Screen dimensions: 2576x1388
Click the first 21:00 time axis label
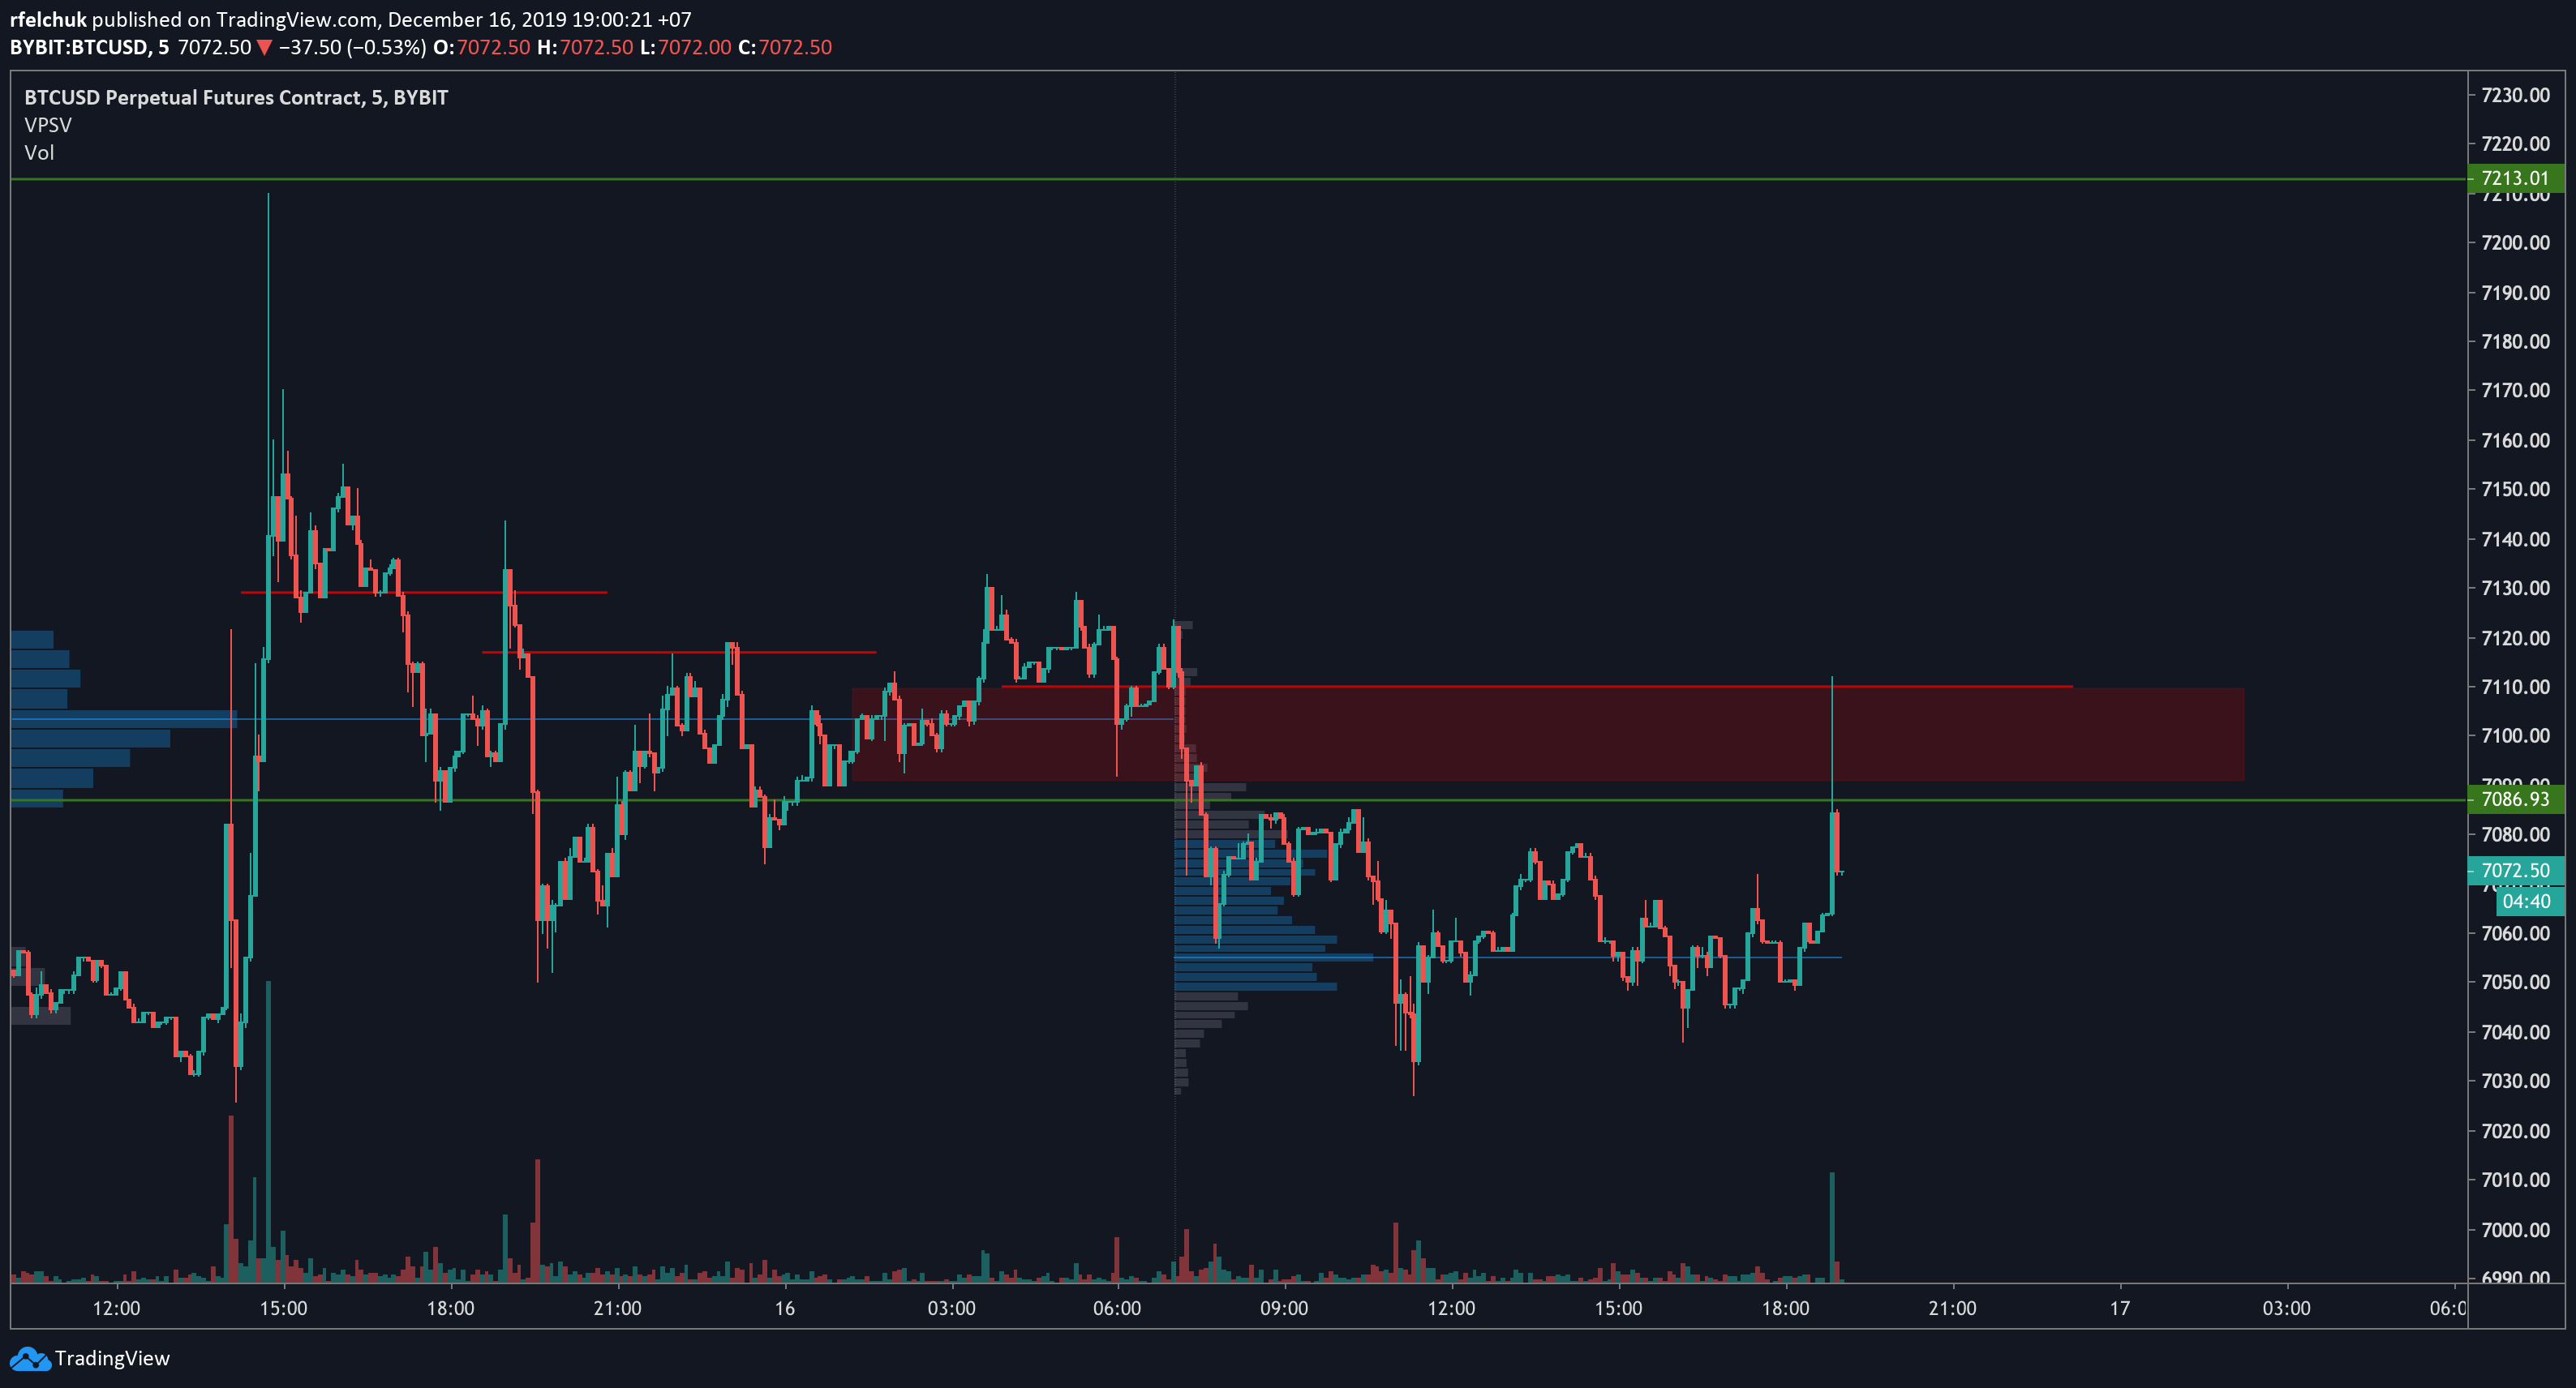617,1308
